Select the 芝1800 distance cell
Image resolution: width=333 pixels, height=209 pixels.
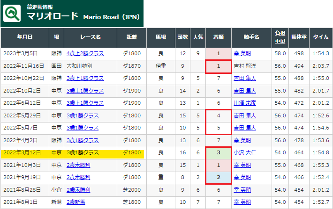pyautogui.click(x=132, y=202)
